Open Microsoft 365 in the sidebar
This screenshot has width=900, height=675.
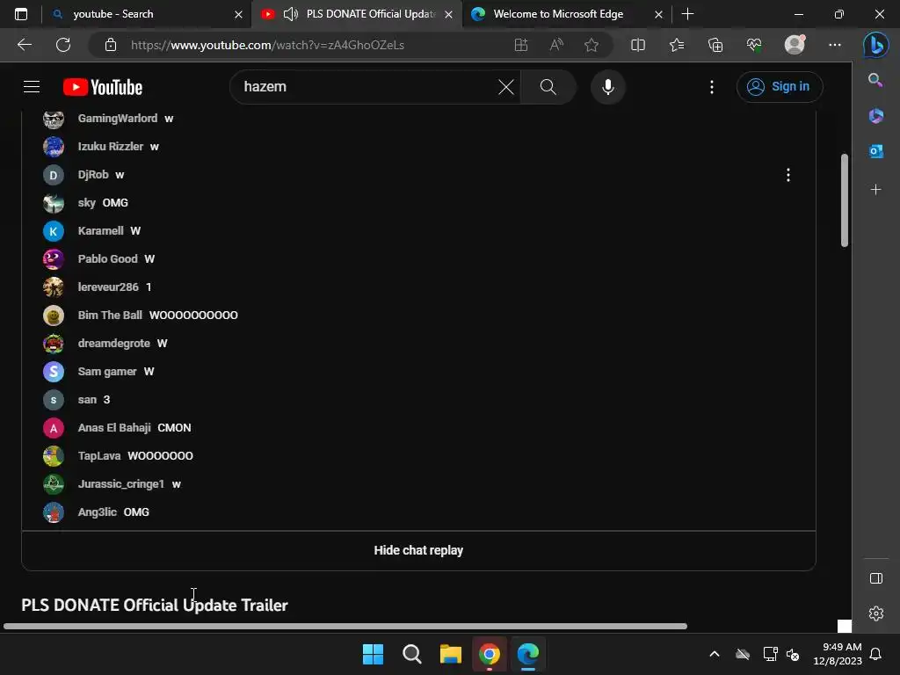(875, 116)
